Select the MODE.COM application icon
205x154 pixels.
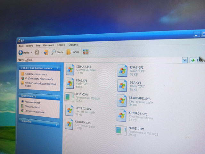click(x=121, y=130)
